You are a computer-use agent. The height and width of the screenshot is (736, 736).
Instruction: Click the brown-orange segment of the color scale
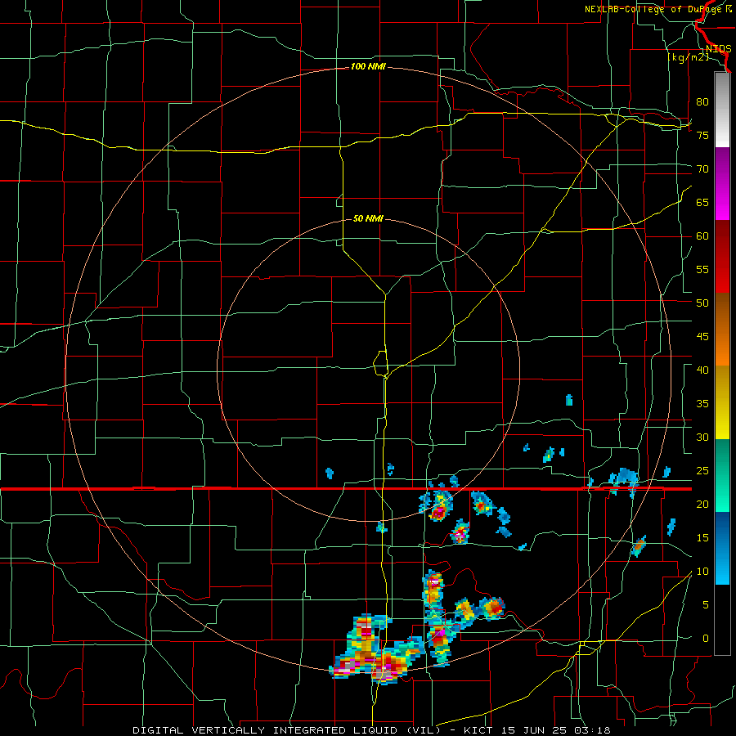click(x=722, y=330)
